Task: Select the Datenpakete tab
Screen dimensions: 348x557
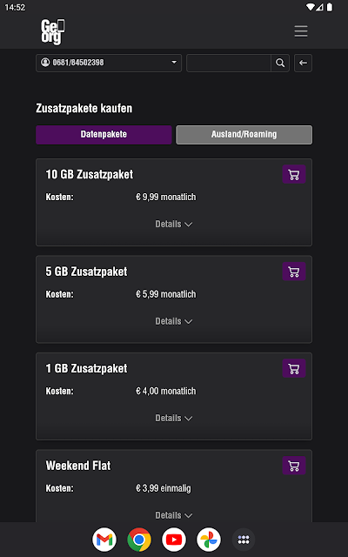Action: click(x=104, y=135)
